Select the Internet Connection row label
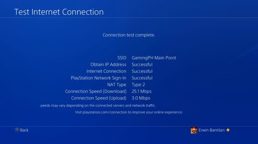This screenshot has width=258, height=144. 106,71
